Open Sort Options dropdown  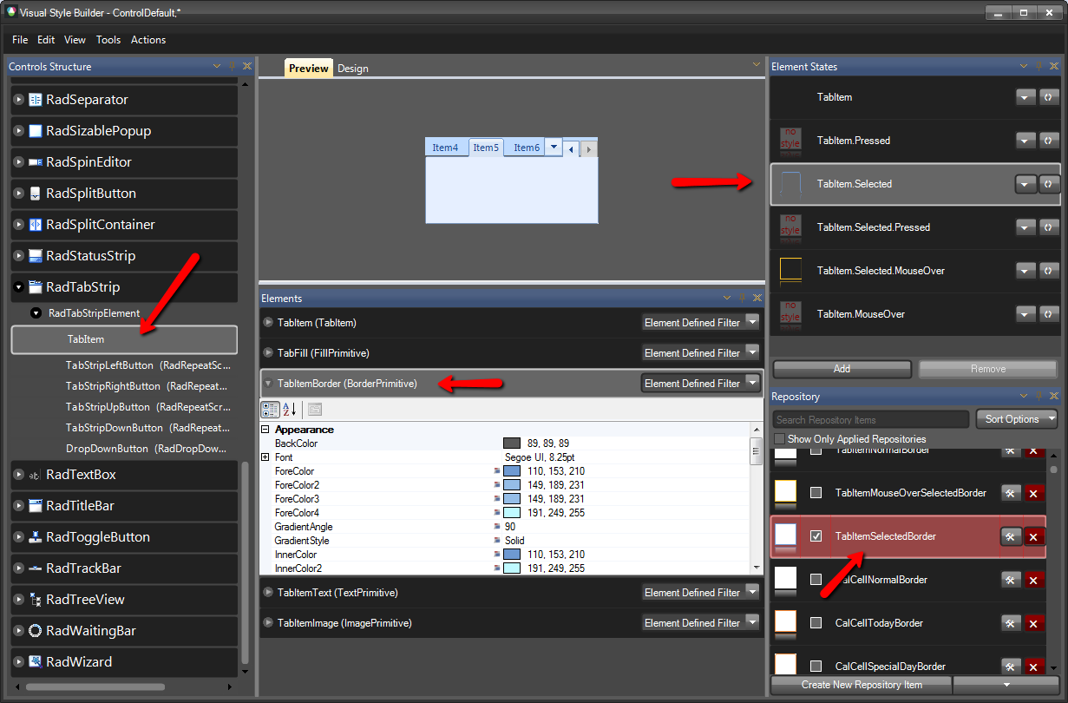click(x=1017, y=419)
